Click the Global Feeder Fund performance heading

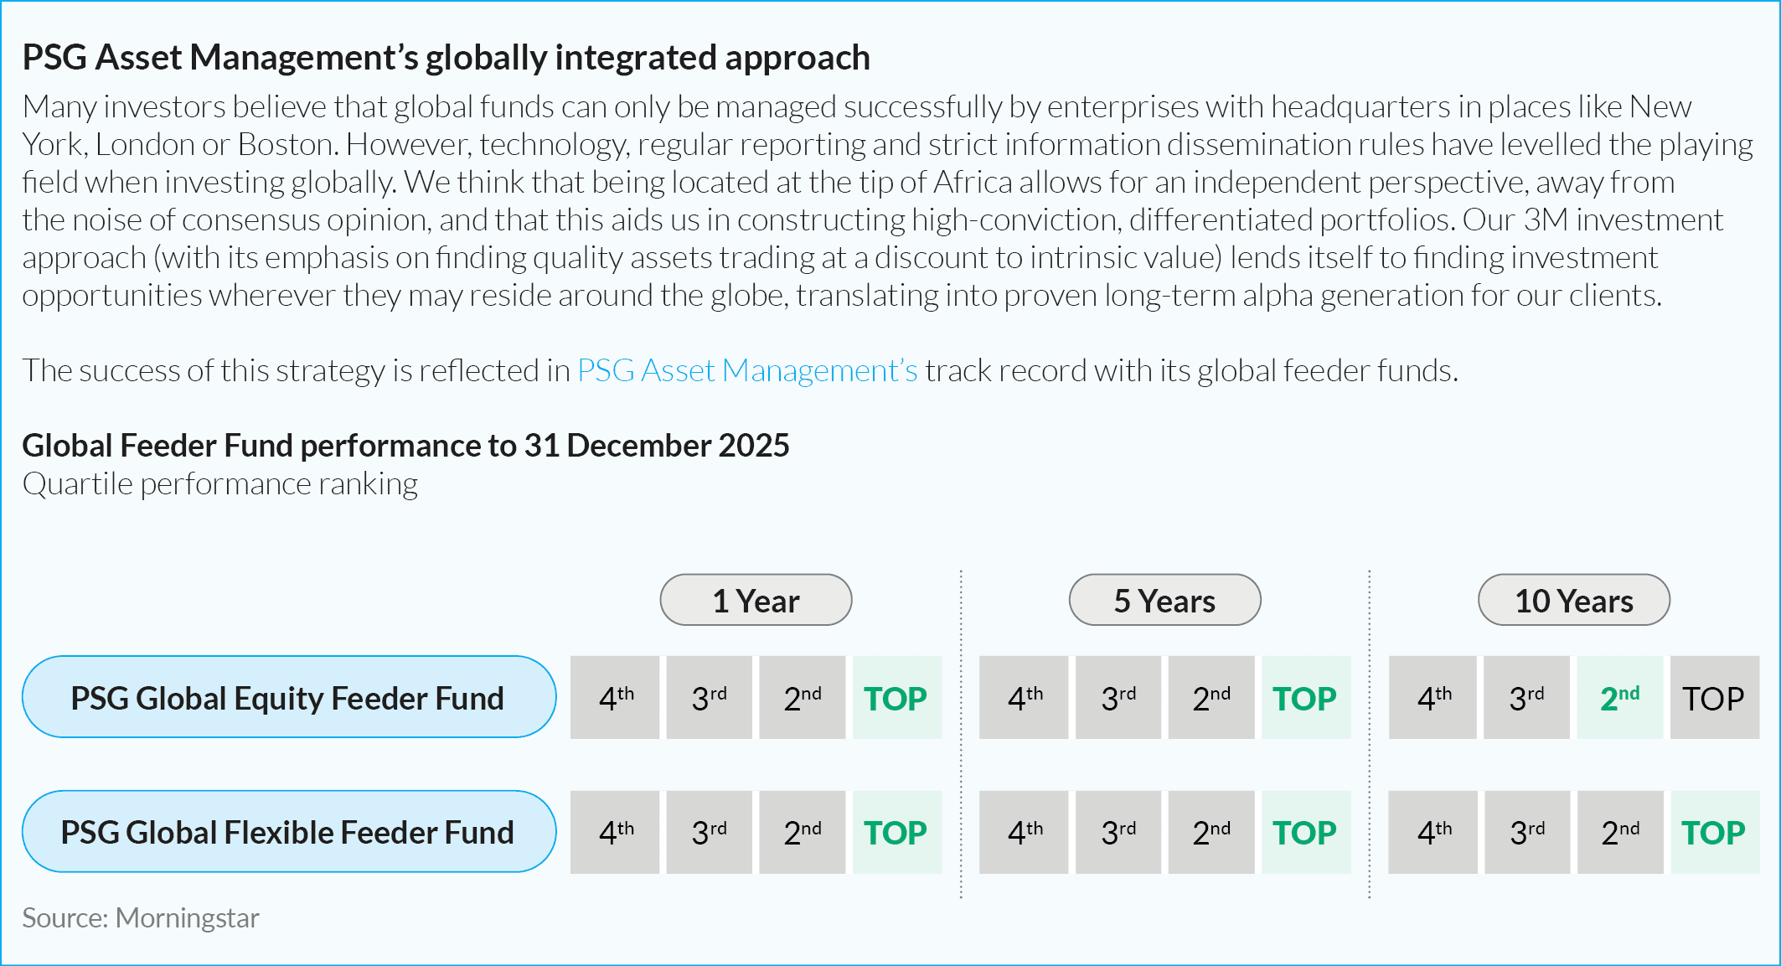coord(405,446)
